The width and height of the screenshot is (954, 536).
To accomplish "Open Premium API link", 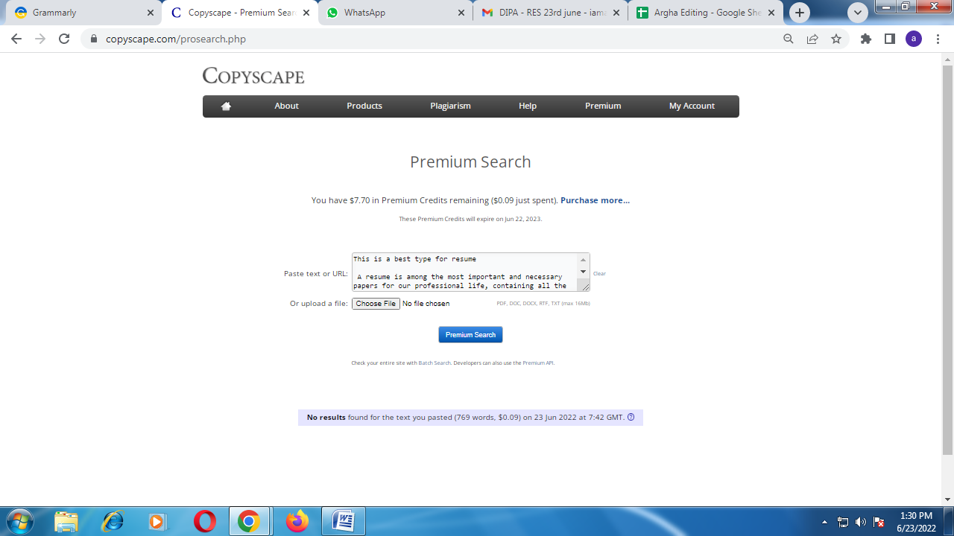I will (538, 363).
